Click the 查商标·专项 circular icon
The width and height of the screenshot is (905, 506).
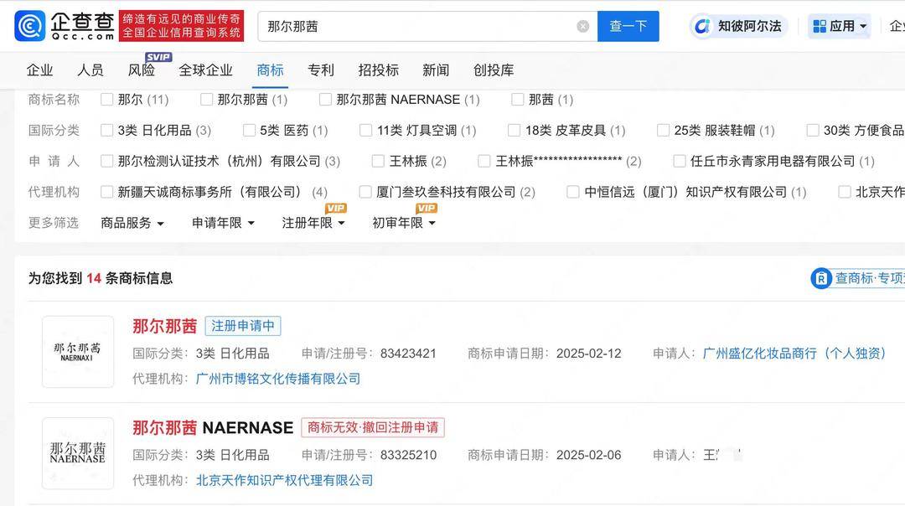pyautogui.click(x=820, y=278)
